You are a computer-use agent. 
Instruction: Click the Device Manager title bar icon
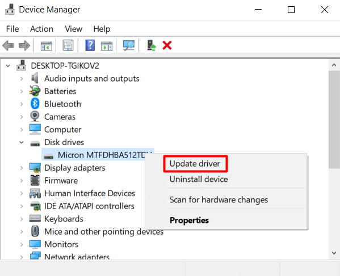tap(10, 10)
